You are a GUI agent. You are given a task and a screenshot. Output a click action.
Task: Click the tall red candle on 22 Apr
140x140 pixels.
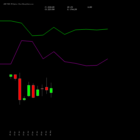point(20,89)
